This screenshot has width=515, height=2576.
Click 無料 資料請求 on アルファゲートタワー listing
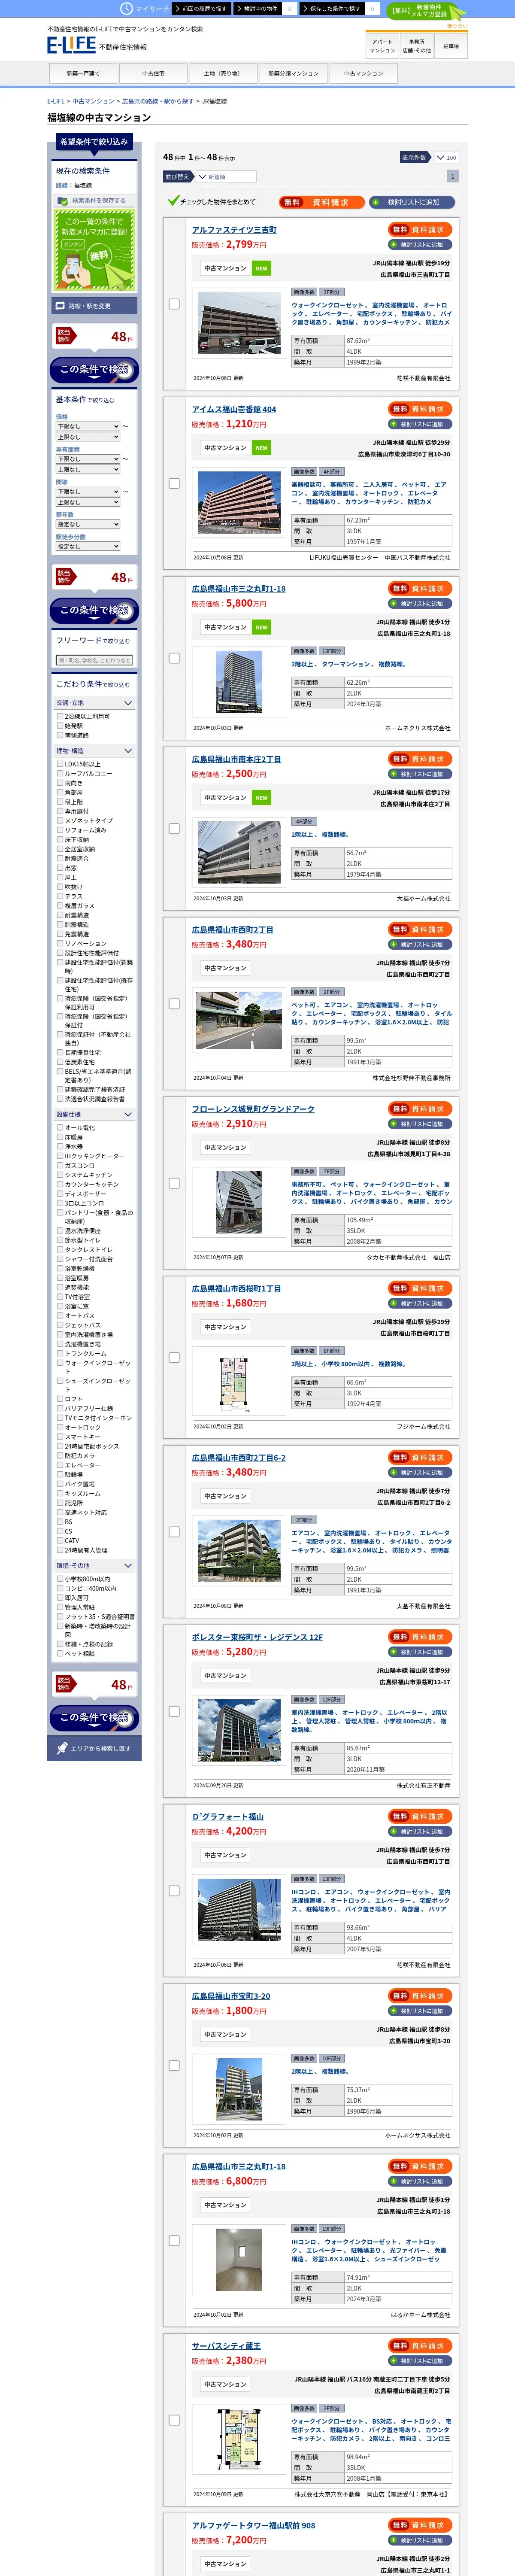click(421, 2525)
